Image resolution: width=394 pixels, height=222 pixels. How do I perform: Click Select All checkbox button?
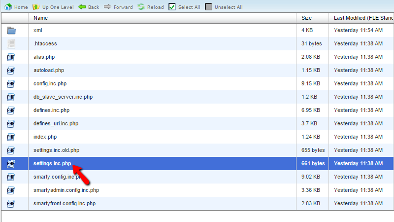coord(184,7)
